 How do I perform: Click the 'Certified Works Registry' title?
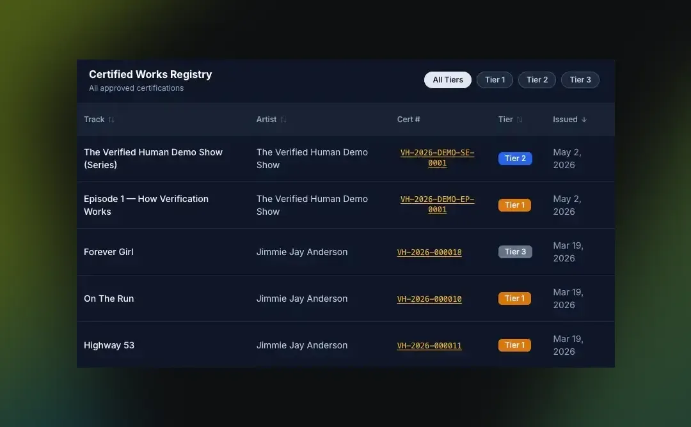150,74
